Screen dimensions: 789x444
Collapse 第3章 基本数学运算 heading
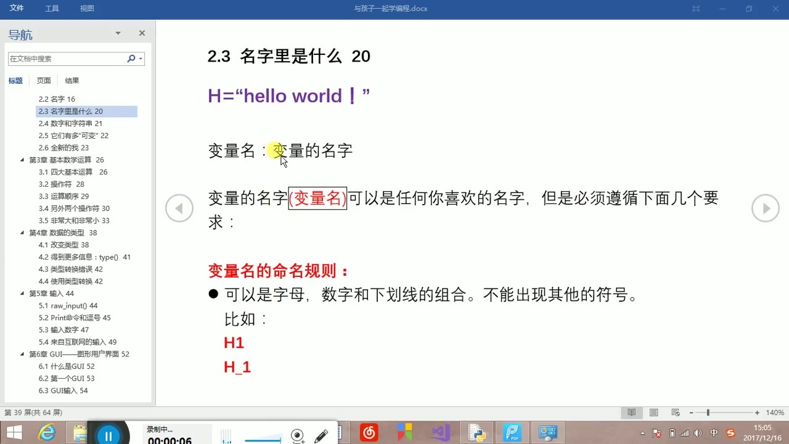(23, 160)
